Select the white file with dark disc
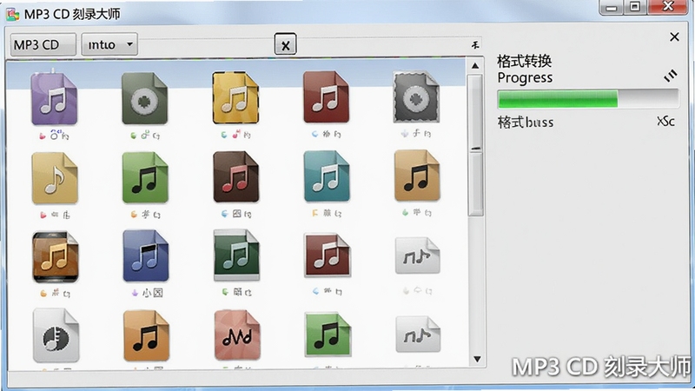 tap(56, 335)
